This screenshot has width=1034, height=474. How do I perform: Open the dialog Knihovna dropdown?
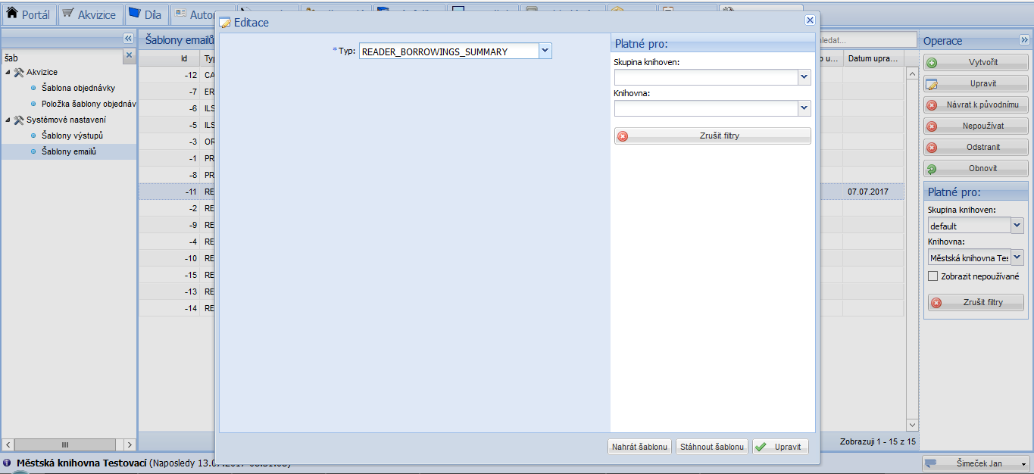[804, 109]
